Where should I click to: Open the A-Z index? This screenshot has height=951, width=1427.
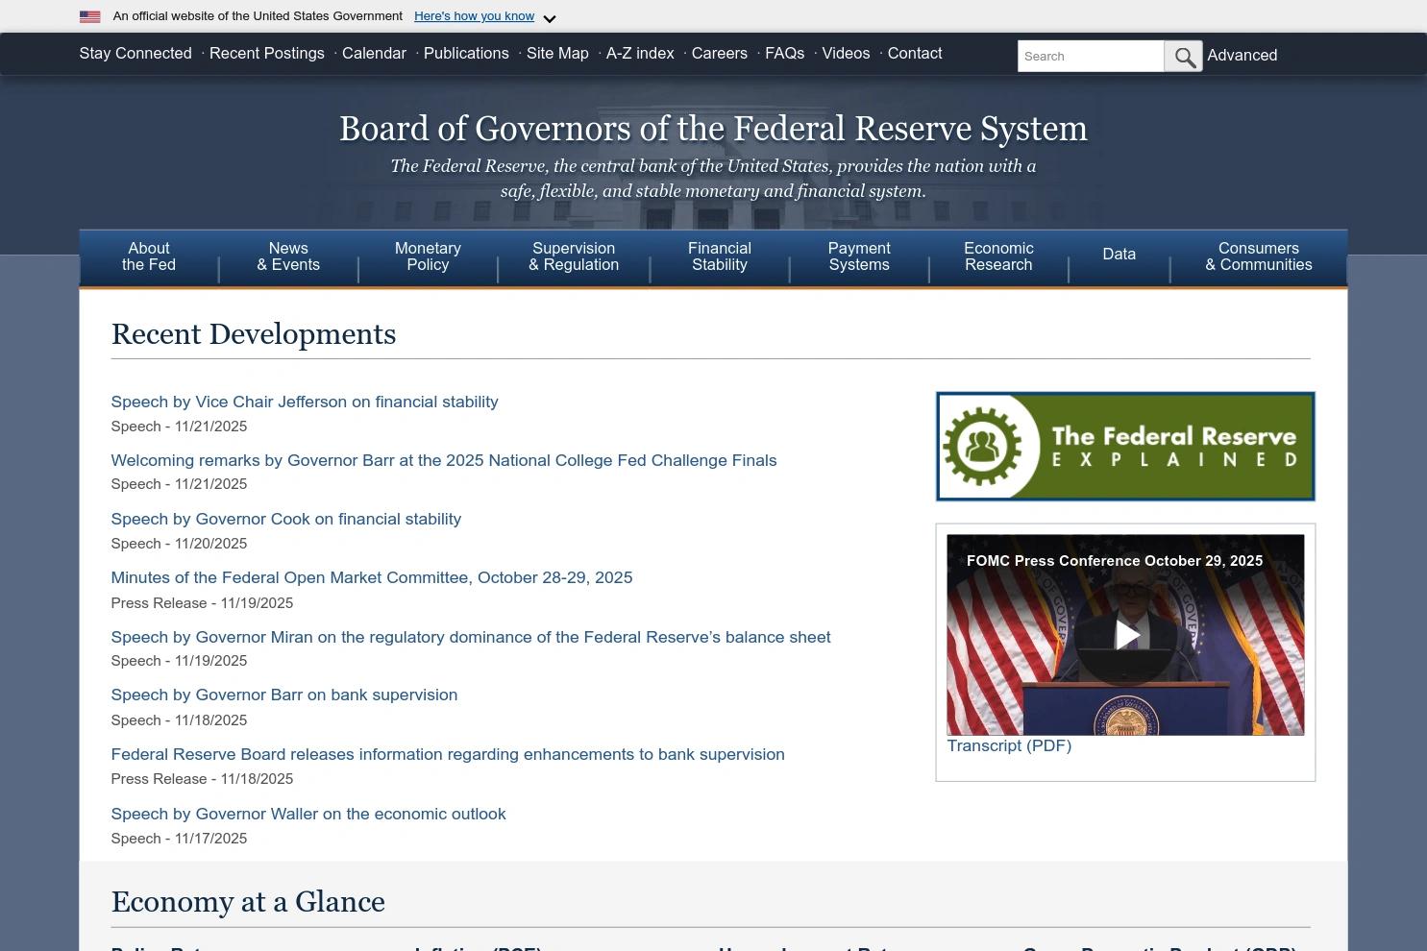pos(640,54)
